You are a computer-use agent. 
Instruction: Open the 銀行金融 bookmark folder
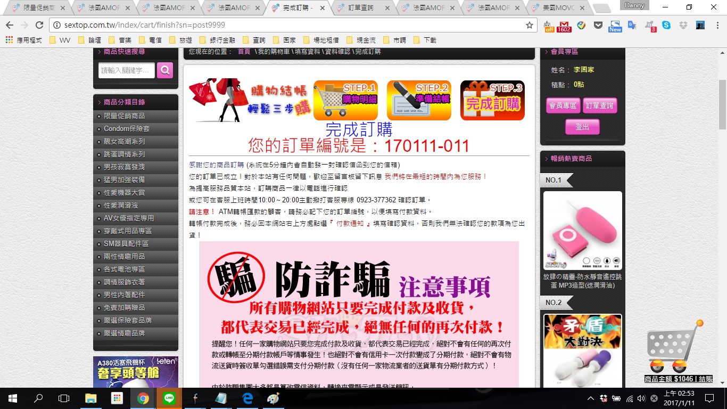[x=218, y=40]
